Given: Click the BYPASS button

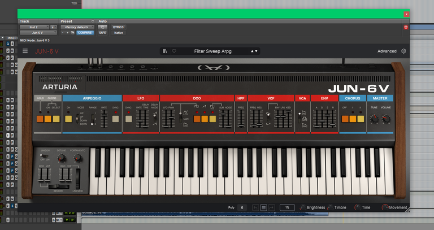Looking at the screenshot, I should tap(119, 27).
